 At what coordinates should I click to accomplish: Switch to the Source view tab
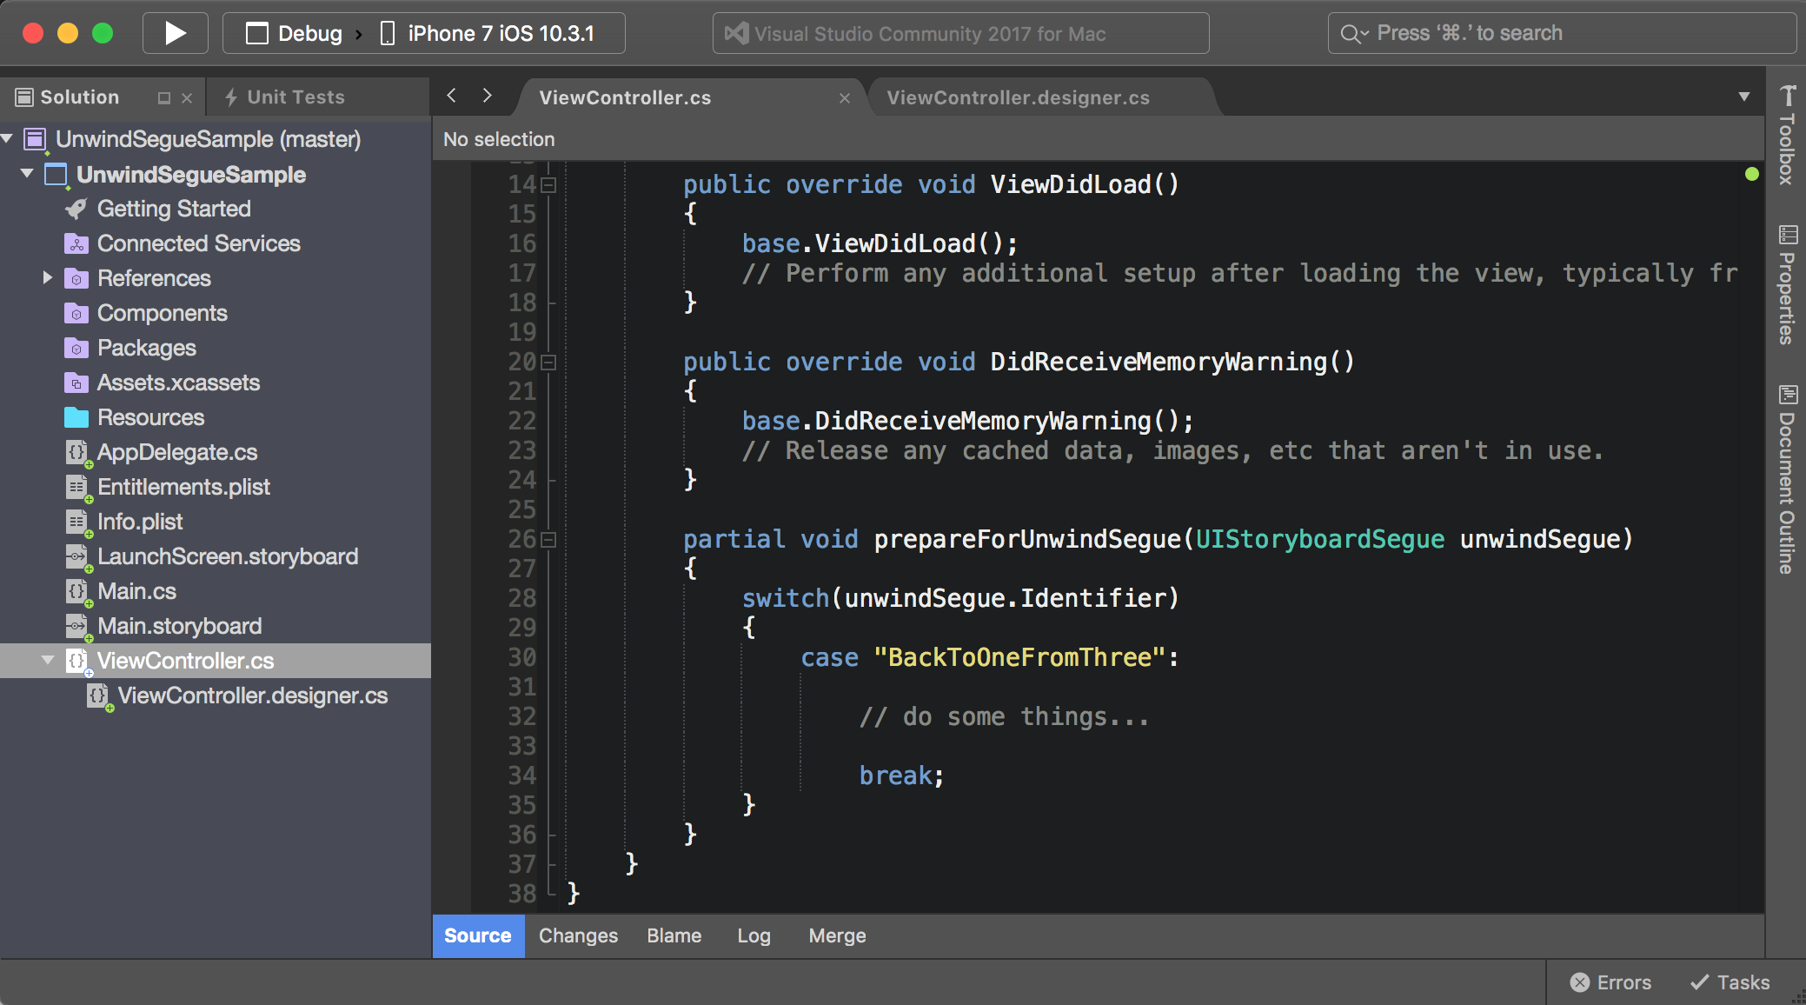coord(478,935)
